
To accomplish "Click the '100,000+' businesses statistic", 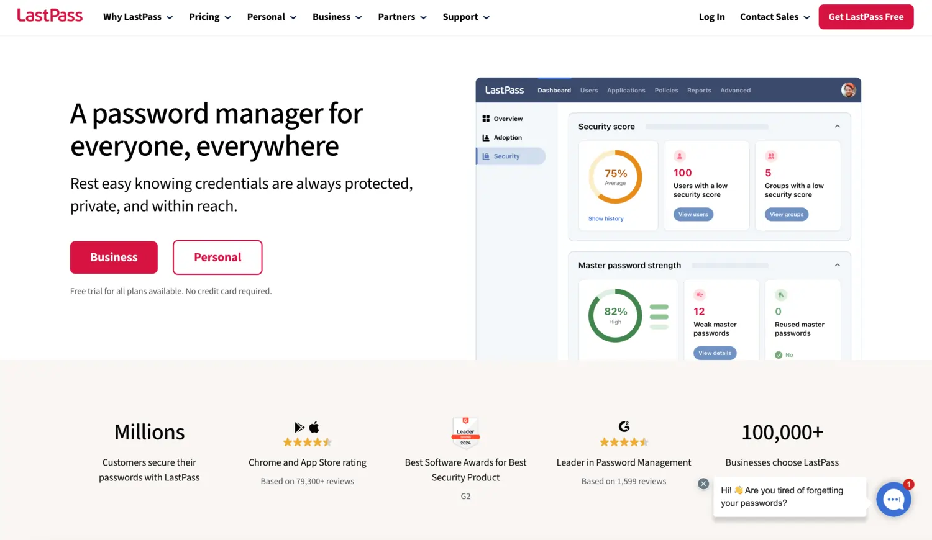I will pos(782,432).
